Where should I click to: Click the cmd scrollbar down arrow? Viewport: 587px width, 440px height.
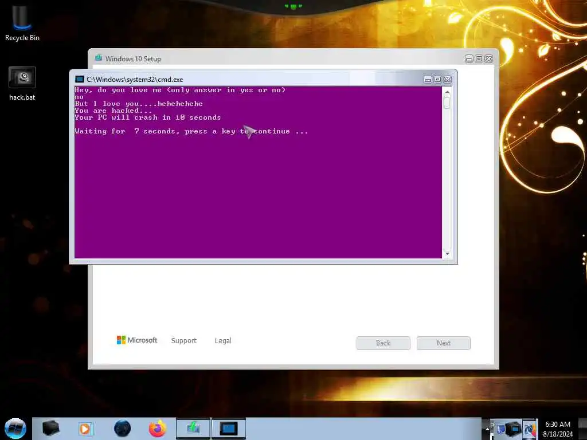[x=447, y=254]
